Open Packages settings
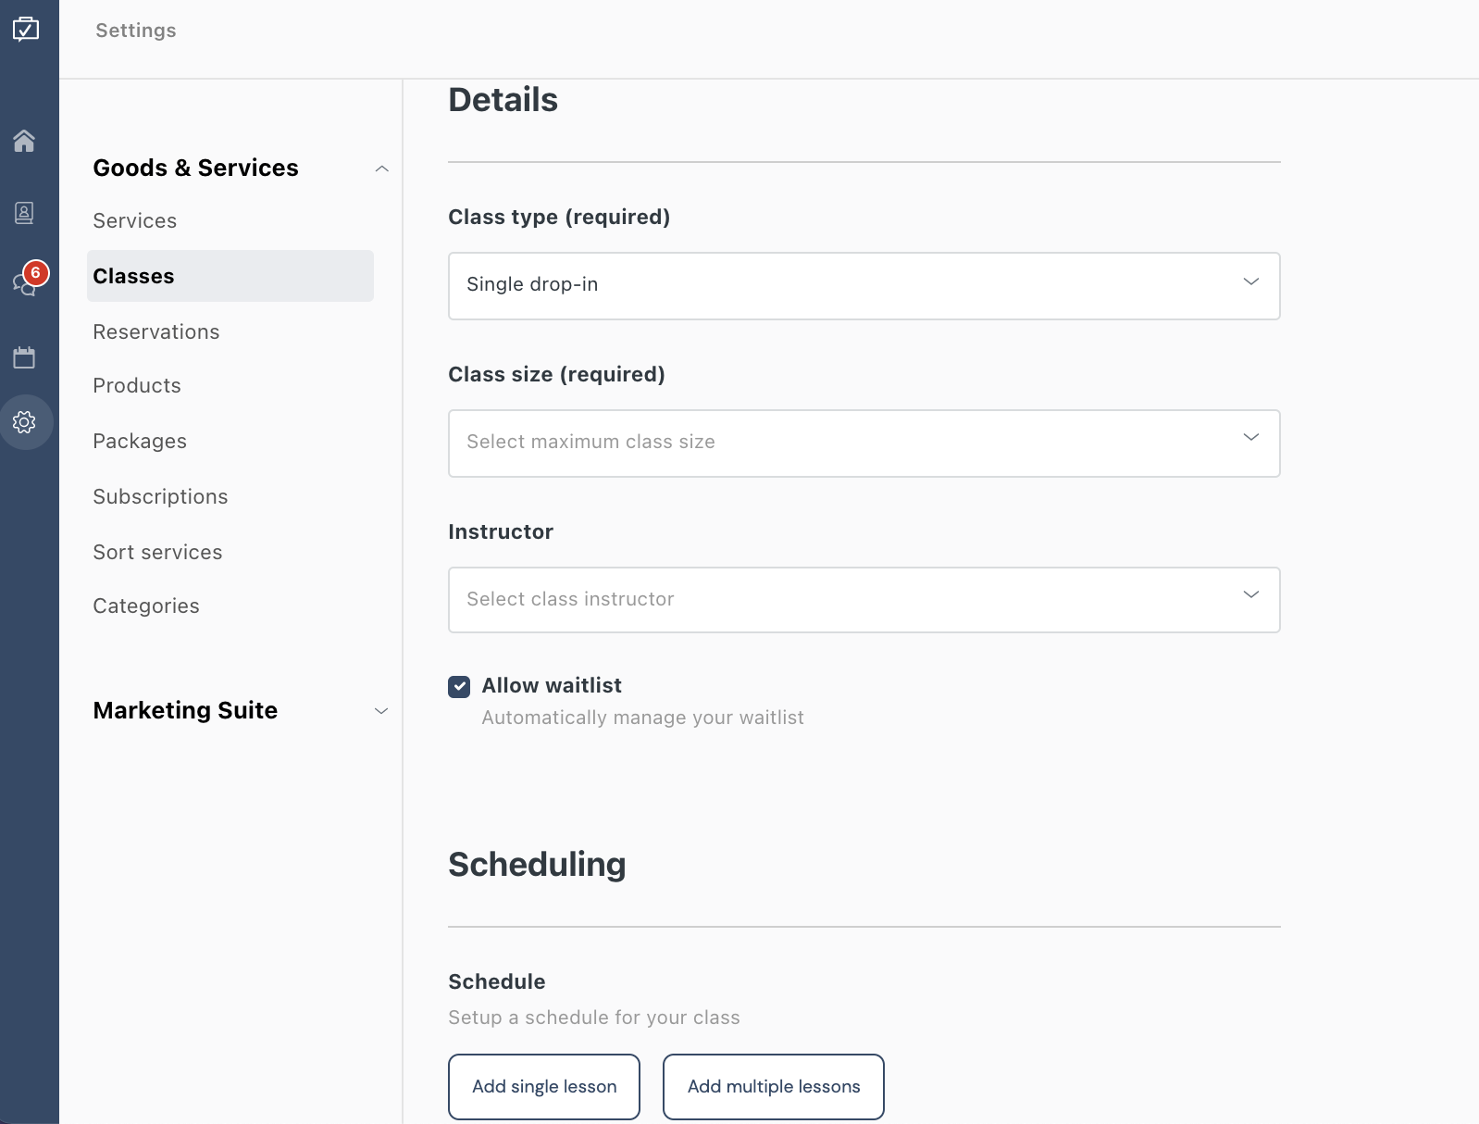This screenshot has width=1479, height=1124. 140,441
